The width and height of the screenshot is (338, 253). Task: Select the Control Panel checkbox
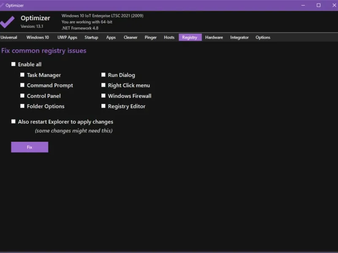(x=22, y=96)
